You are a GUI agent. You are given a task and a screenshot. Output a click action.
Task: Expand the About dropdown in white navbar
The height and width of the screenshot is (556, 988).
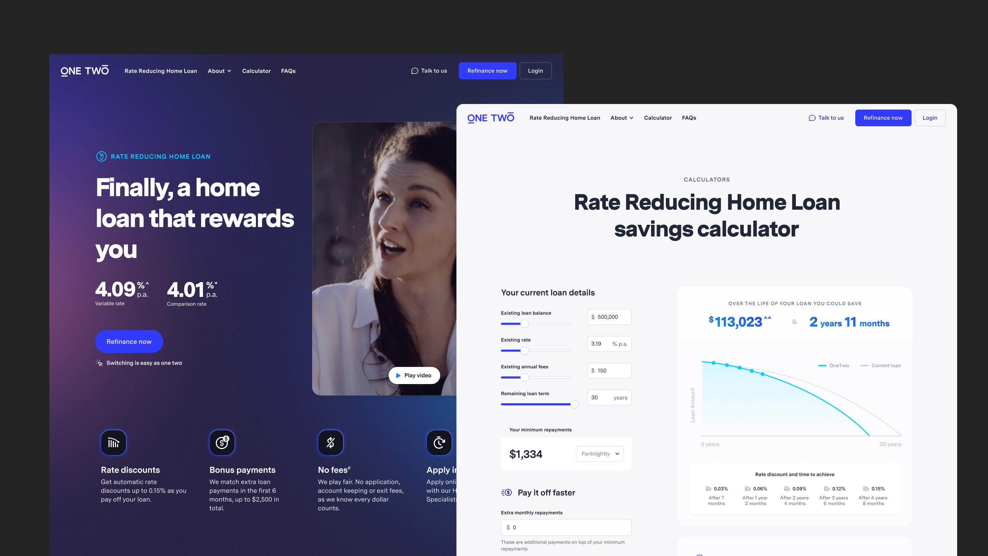tap(622, 117)
